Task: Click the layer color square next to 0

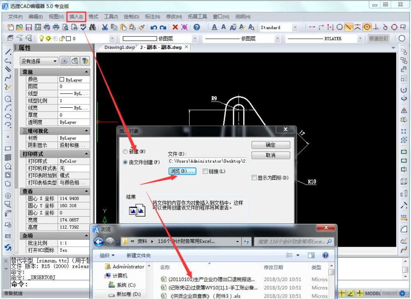Action: [x=68, y=39]
